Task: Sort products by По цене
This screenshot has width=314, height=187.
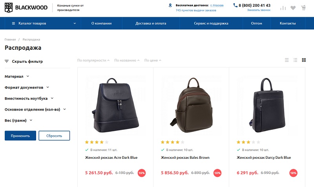Action: point(153,60)
